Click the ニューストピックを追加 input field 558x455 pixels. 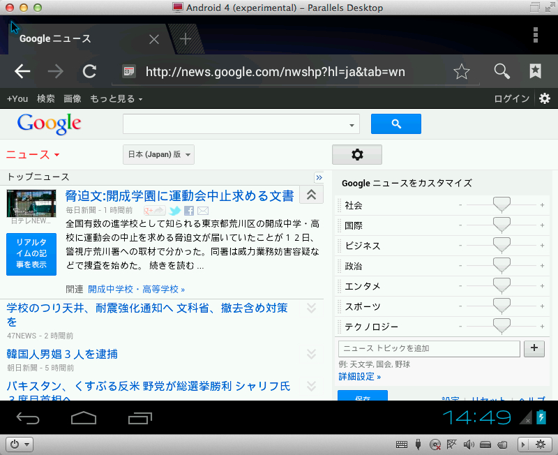(429, 348)
